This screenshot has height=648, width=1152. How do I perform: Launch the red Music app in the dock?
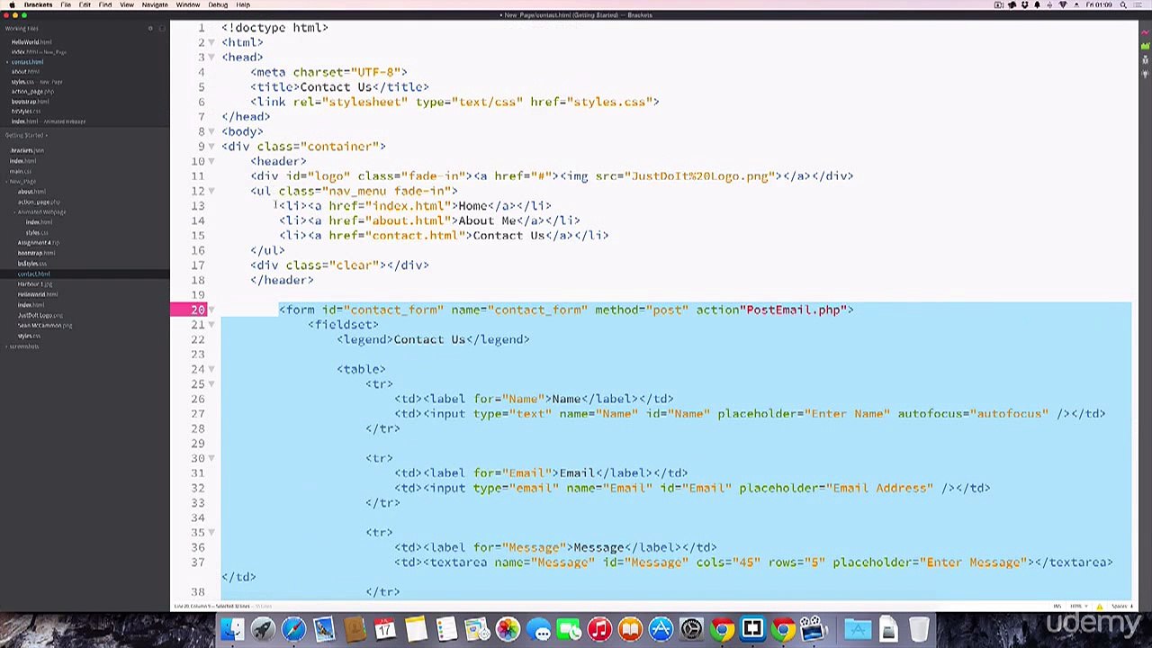(599, 629)
